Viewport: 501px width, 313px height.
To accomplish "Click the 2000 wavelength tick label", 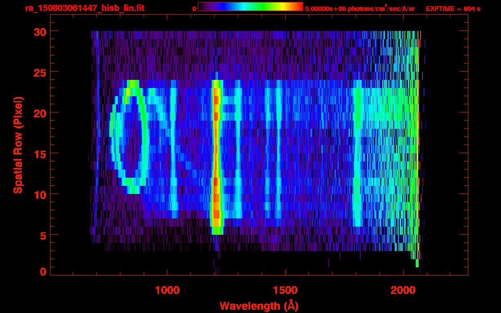I will 403,290.
